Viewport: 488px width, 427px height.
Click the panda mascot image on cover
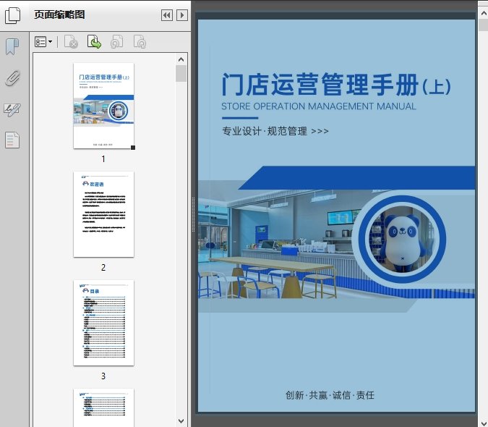(403, 240)
